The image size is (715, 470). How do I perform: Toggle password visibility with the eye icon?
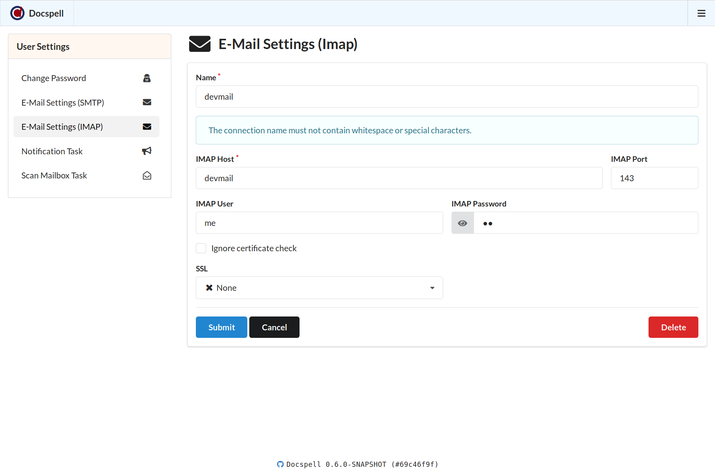pyautogui.click(x=463, y=223)
